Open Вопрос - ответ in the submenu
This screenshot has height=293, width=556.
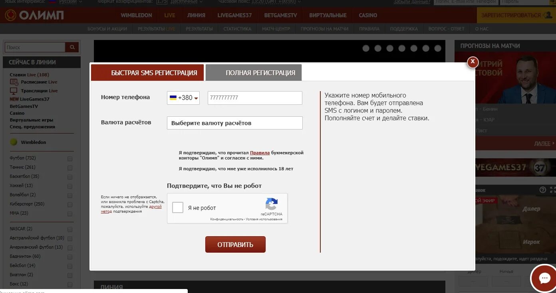[x=446, y=29]
